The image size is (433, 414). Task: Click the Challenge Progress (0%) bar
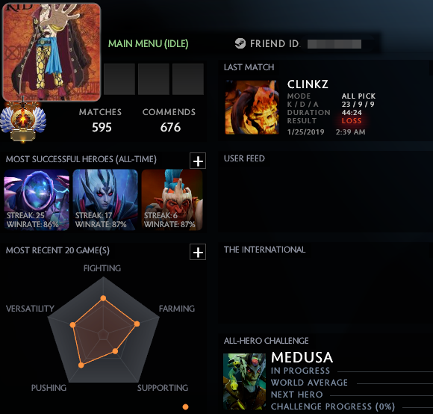(x=417, y=407)
